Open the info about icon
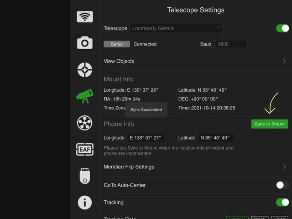 (85, 202)
